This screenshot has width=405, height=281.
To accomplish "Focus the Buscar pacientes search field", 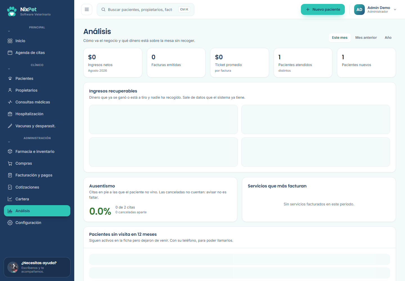I will [145, 10].
